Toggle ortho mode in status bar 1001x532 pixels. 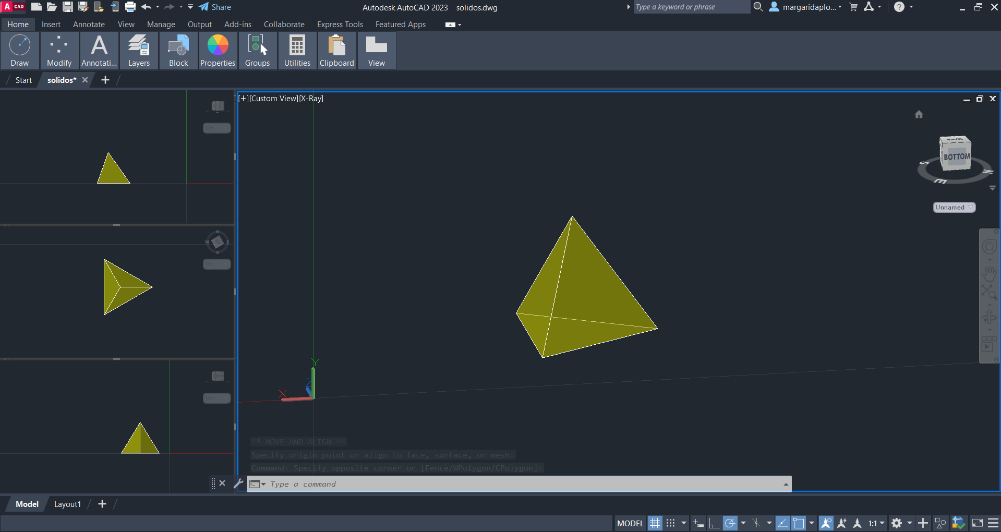pos(714,523)
